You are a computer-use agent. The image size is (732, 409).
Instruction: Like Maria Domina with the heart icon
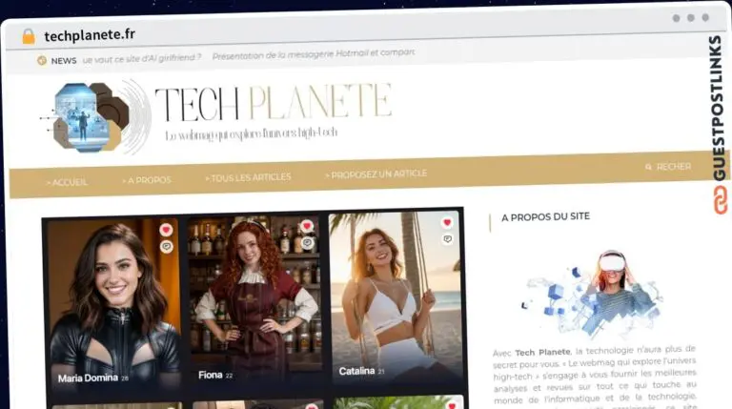click(x=166, y=229)
